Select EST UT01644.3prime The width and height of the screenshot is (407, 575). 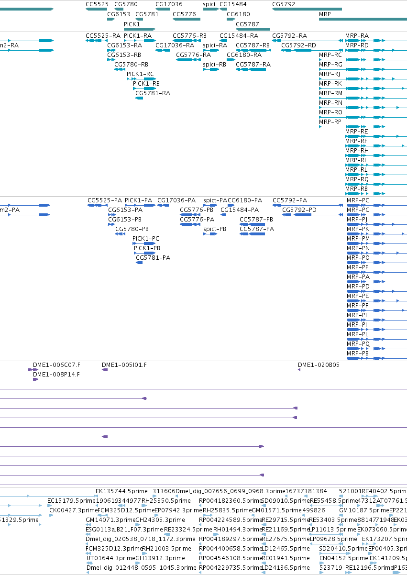pyautogui.click(x=110, y=558)
